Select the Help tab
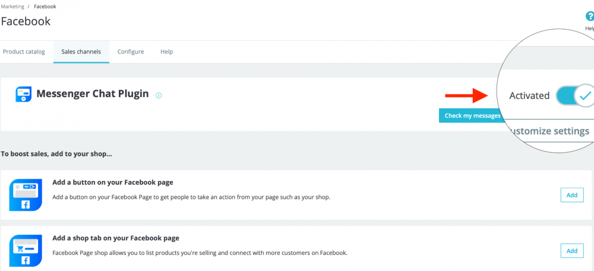Viewport: 594px width, 271px height. coord(166,52)
